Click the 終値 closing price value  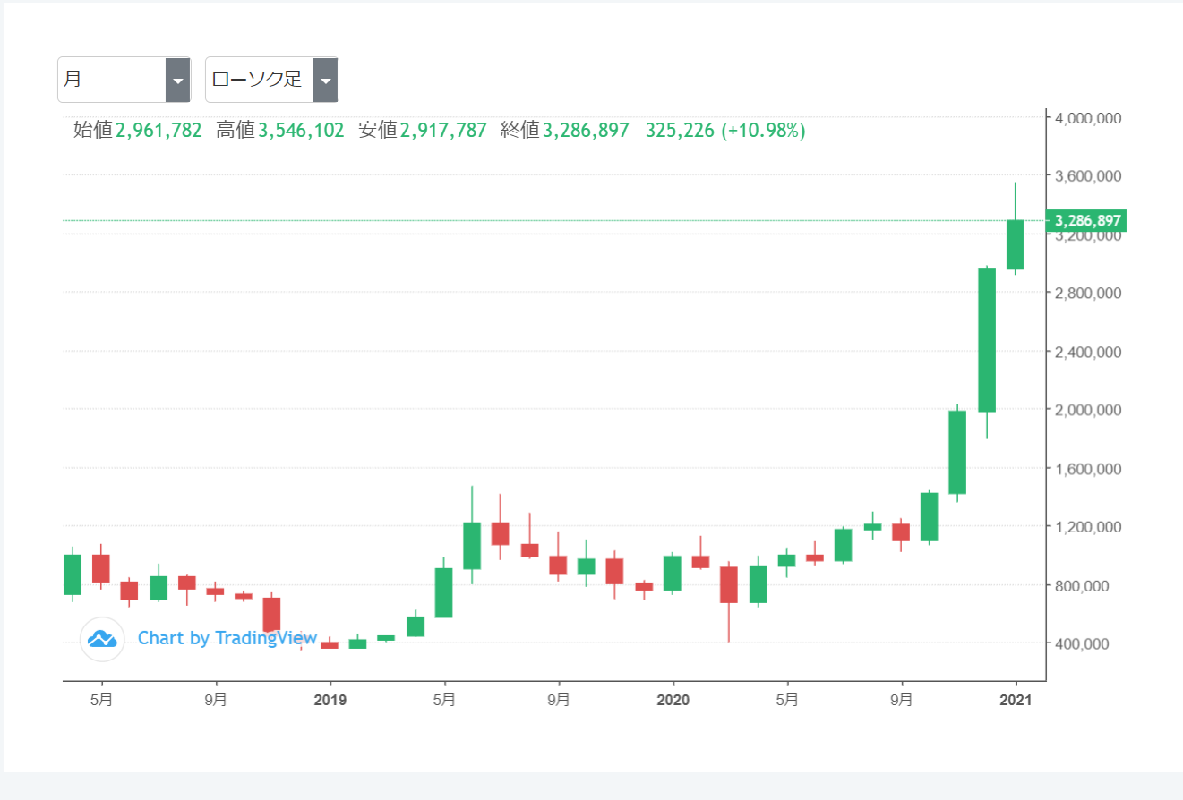pyautogui.click(x=586, y=131)
